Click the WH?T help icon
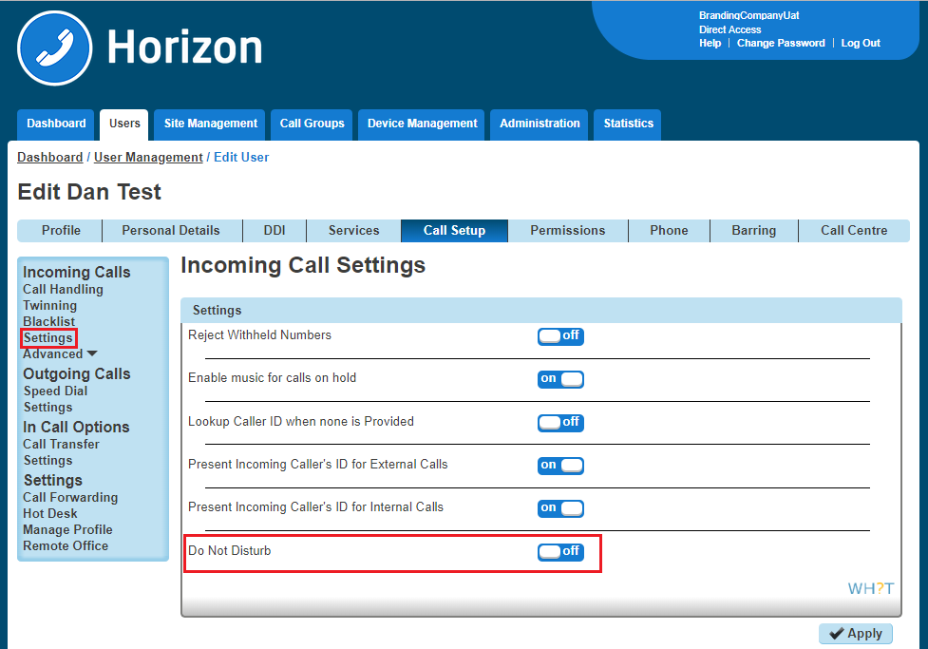928x649 pixels. pos(871,588)
